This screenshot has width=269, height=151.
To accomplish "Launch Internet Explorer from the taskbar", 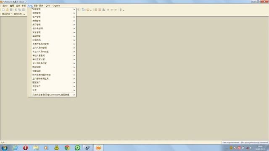I will click(15, 148).
